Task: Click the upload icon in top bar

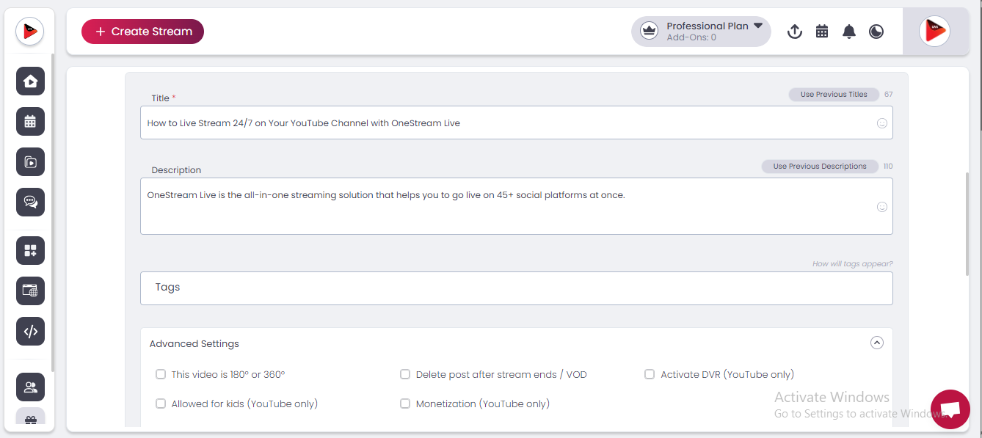Action: 795,32
